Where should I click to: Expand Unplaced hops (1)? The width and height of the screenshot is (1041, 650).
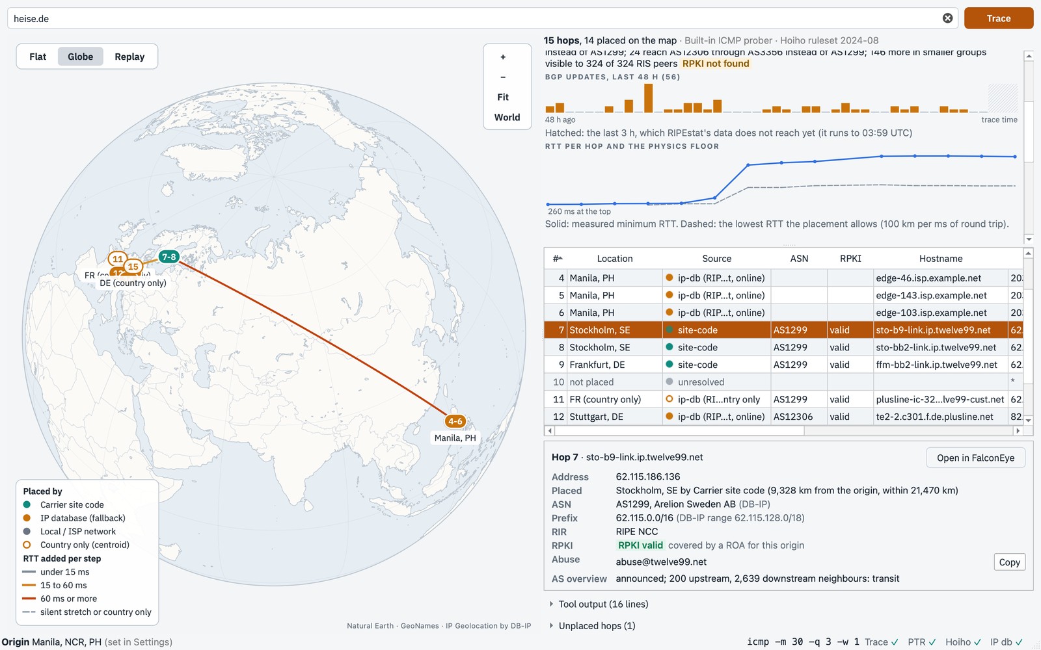click(592, 625)
